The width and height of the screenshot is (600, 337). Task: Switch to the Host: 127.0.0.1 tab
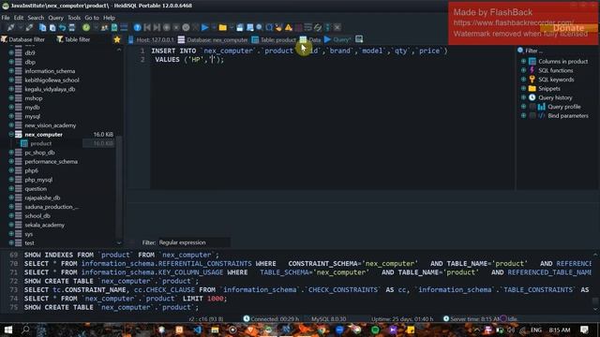coord(152,39)
